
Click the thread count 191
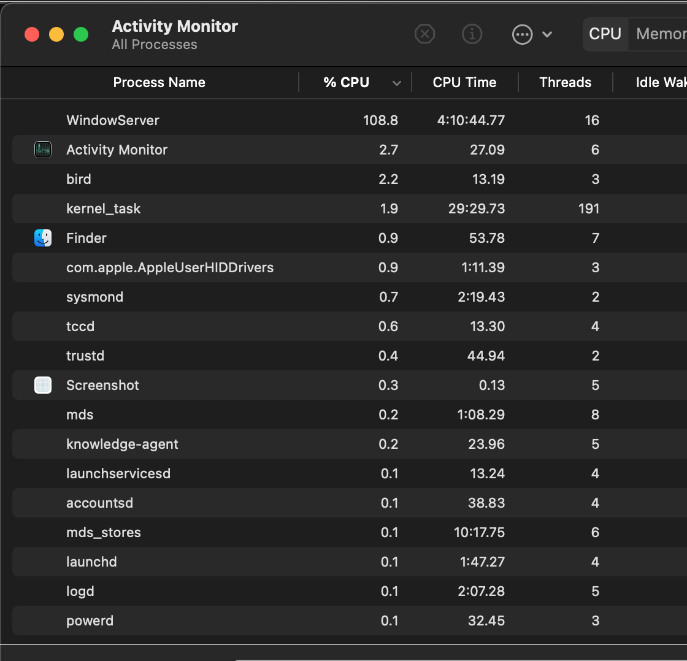(588, 208)
